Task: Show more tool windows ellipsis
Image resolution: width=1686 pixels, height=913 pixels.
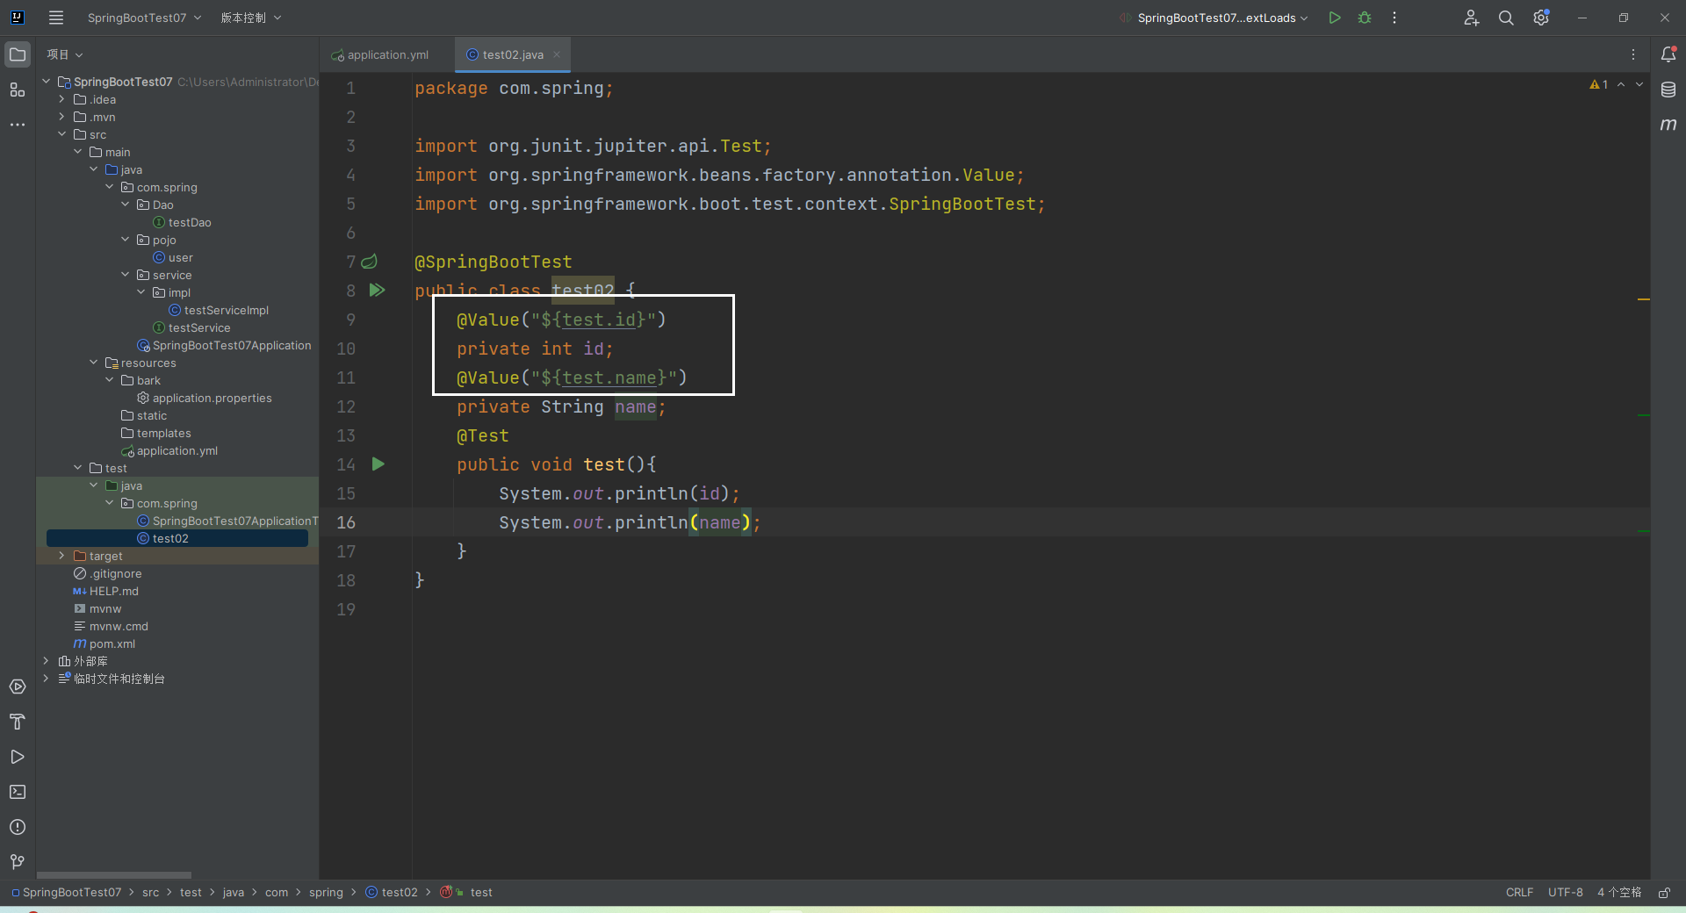Action: click(18, 125)
